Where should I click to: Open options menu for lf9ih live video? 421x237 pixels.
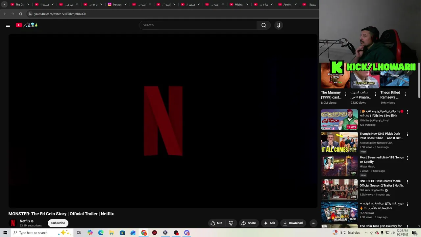(x=407, y=112)
